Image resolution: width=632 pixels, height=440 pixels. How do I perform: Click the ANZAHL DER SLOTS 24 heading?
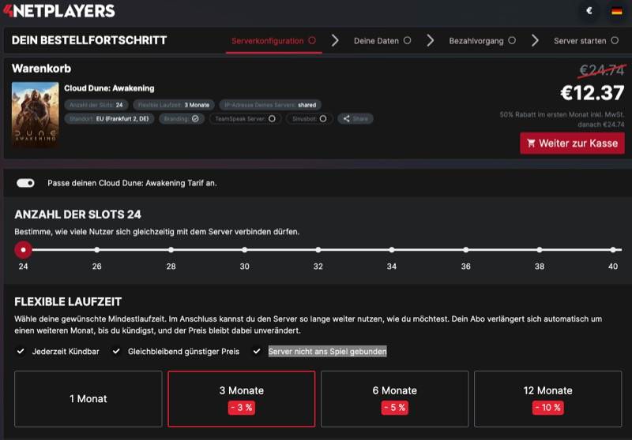point(77,214)
